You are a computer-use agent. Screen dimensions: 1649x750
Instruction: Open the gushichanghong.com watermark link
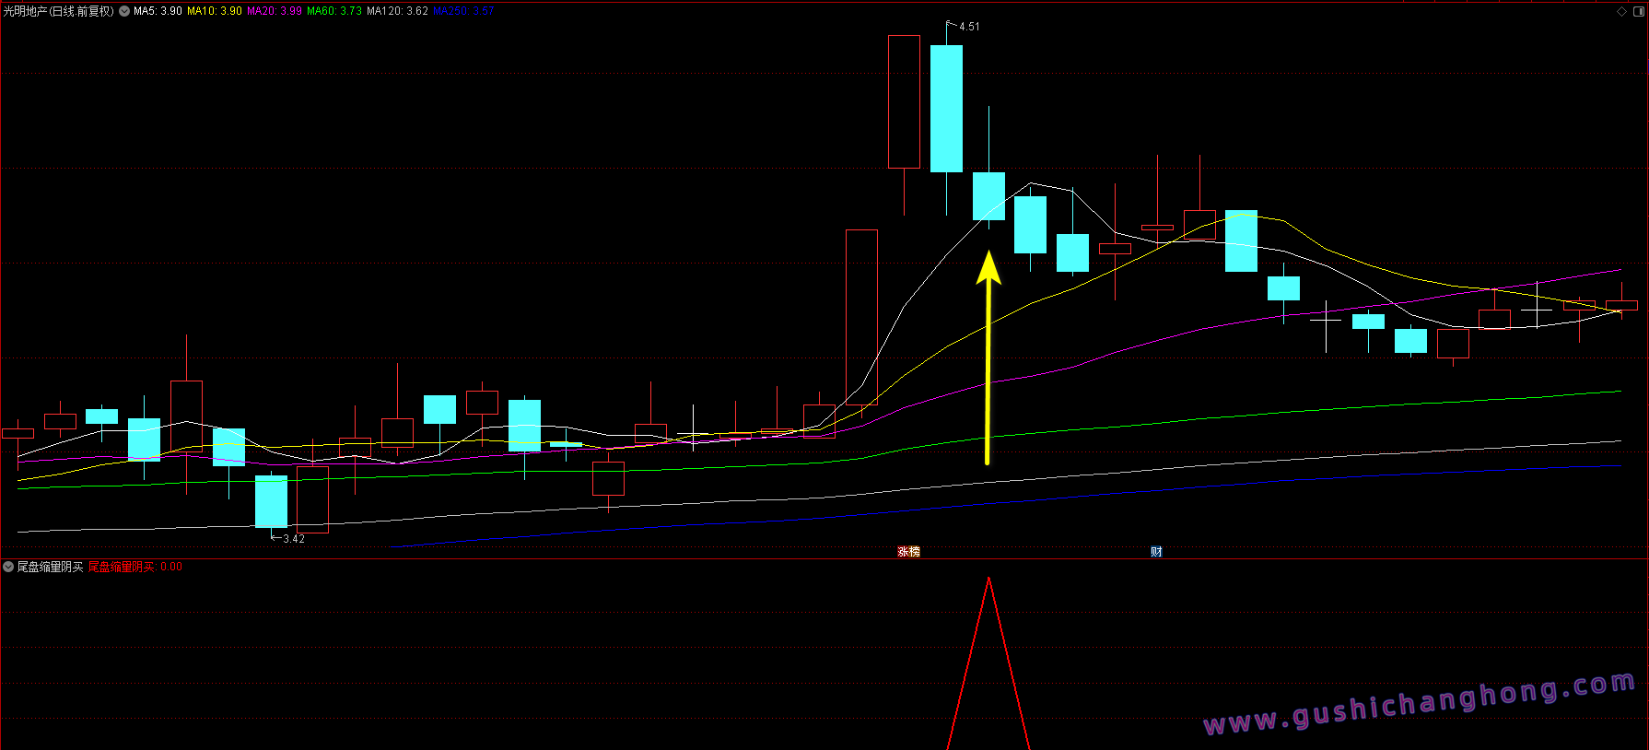(x=1419, y=705)
